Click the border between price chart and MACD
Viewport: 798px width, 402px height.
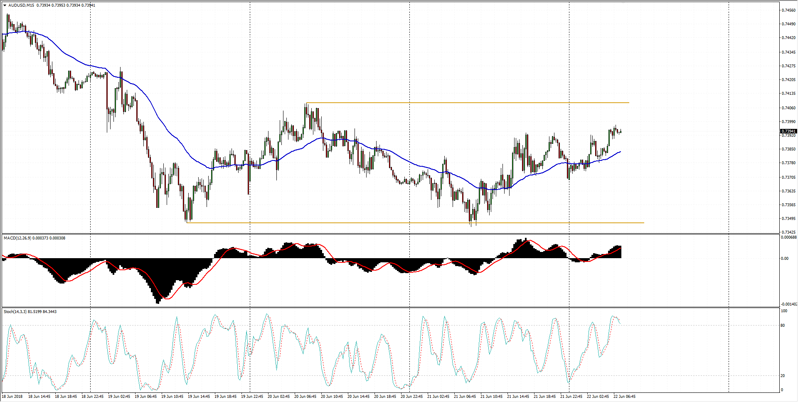[390, 234]
